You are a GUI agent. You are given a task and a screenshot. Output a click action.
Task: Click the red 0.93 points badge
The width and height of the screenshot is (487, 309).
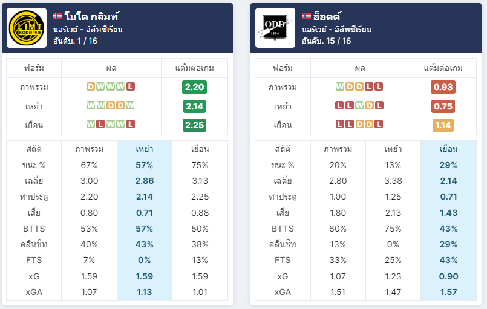[x=443, y=87]
